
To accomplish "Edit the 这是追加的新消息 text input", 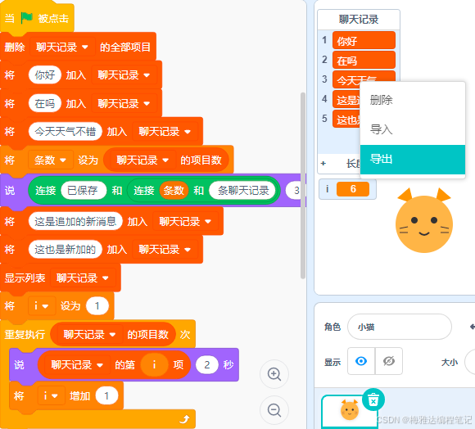I will 75,221.
